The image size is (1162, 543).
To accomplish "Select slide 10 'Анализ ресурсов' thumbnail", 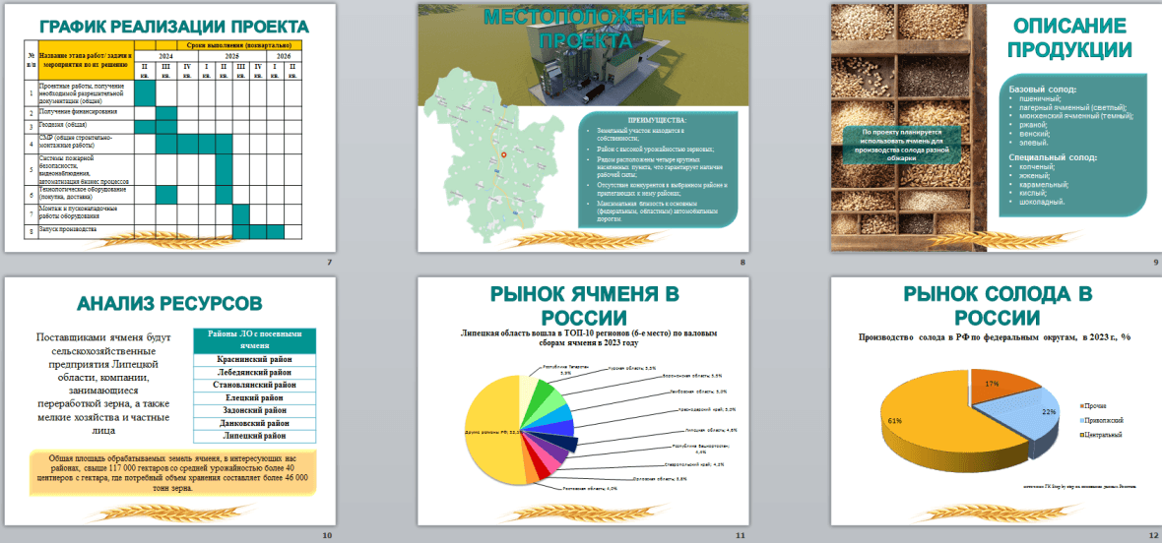I will coord(169,401).
